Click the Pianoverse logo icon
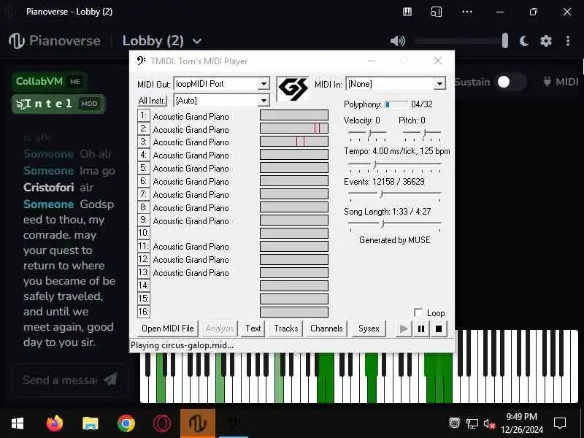The width and height of the screenshot is (584, 438). (x=16, y=41)
